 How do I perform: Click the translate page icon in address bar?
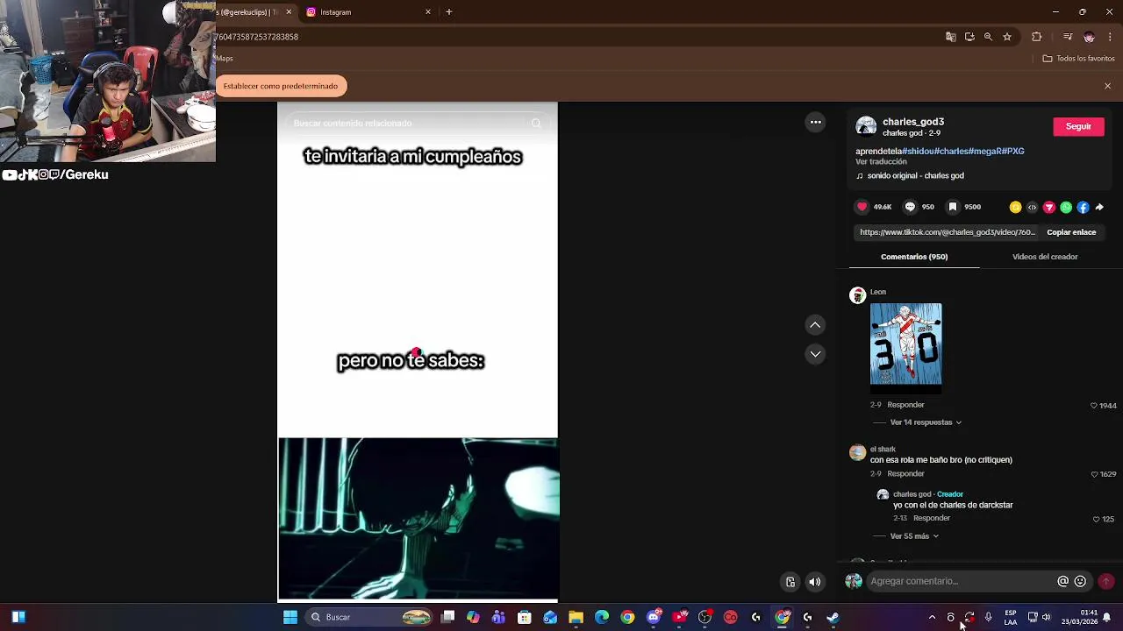(950, 37)
